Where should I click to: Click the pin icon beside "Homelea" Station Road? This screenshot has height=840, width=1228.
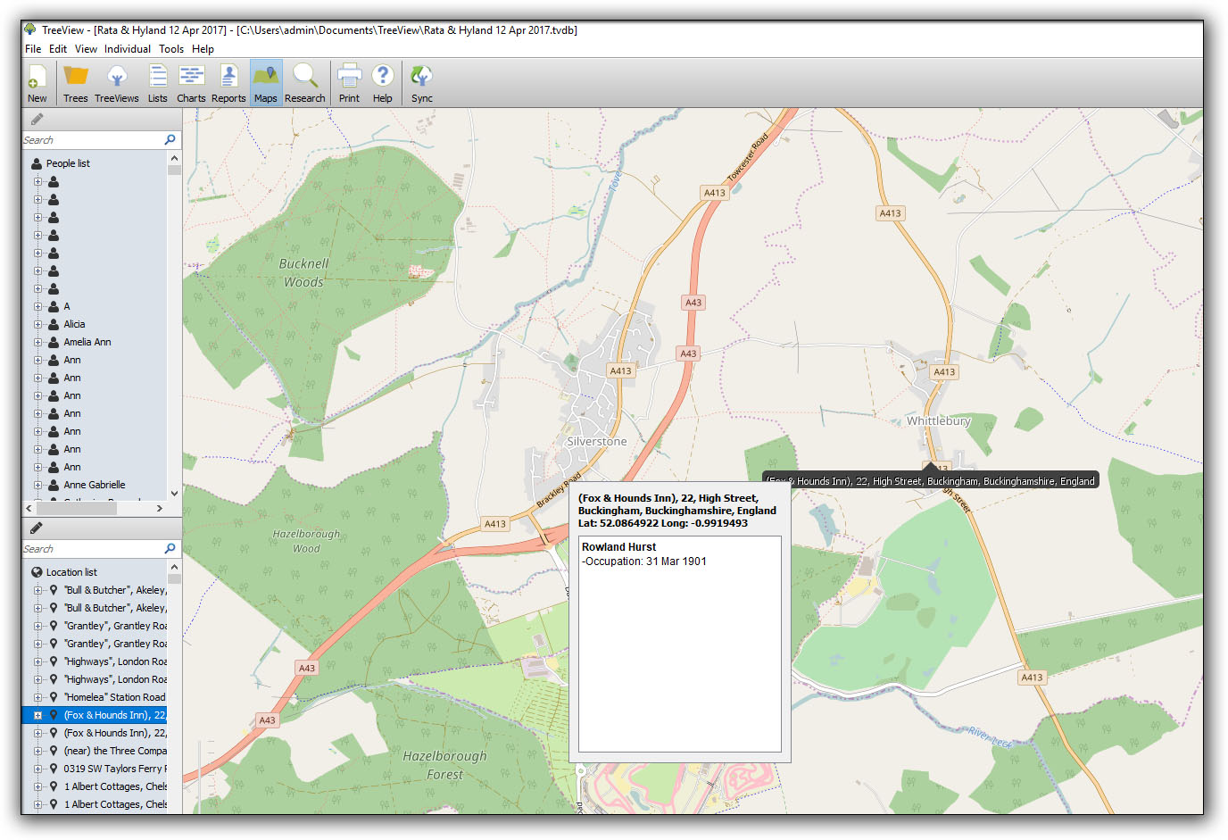point(54,697)
